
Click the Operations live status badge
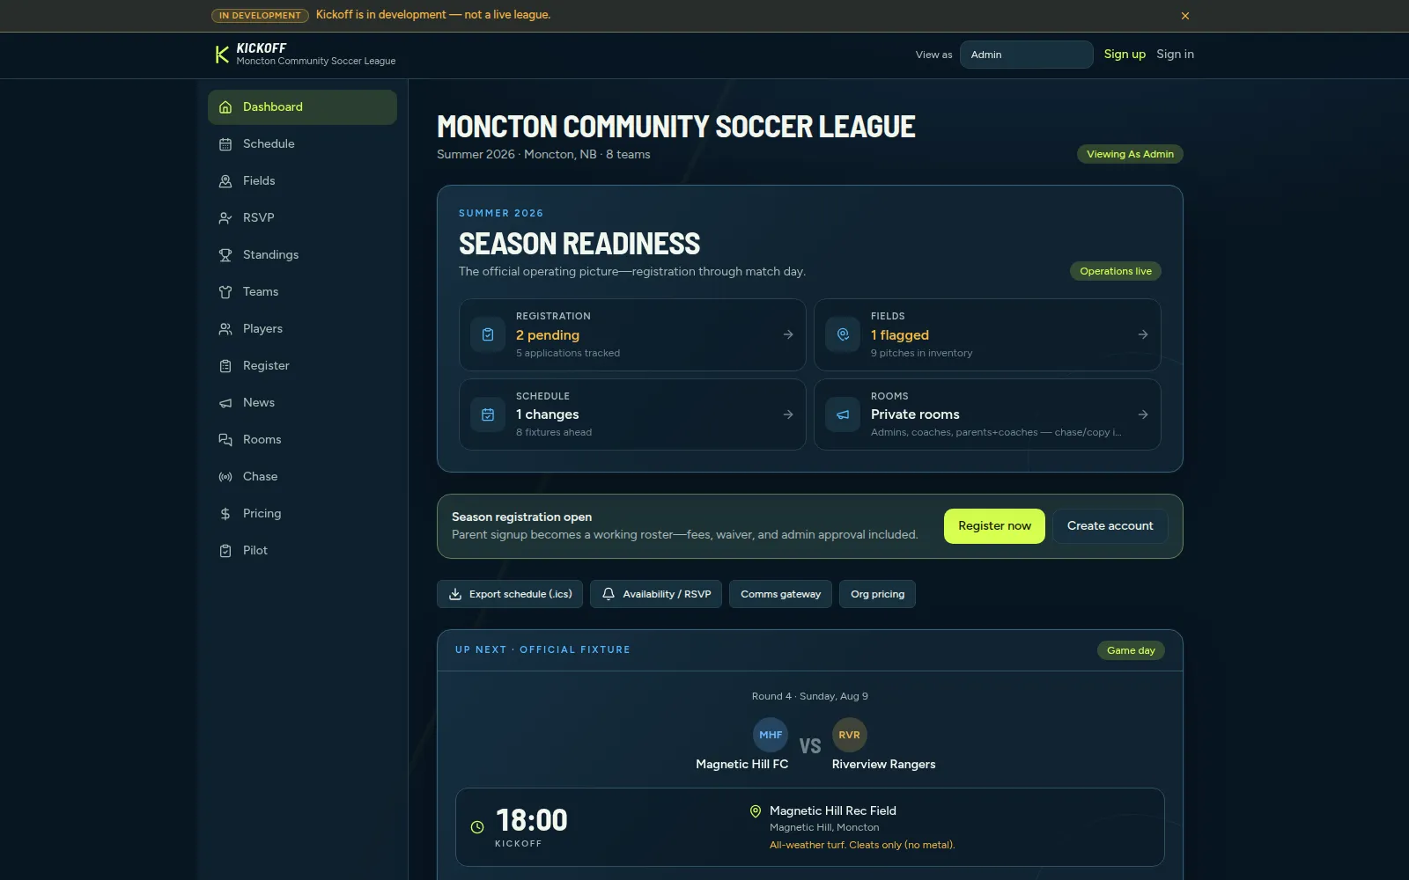click(1115, 271)
